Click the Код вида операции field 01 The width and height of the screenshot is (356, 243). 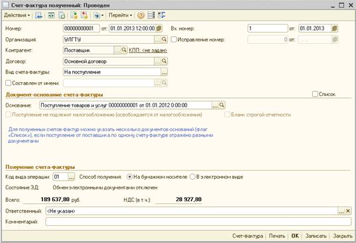[60, 177]
